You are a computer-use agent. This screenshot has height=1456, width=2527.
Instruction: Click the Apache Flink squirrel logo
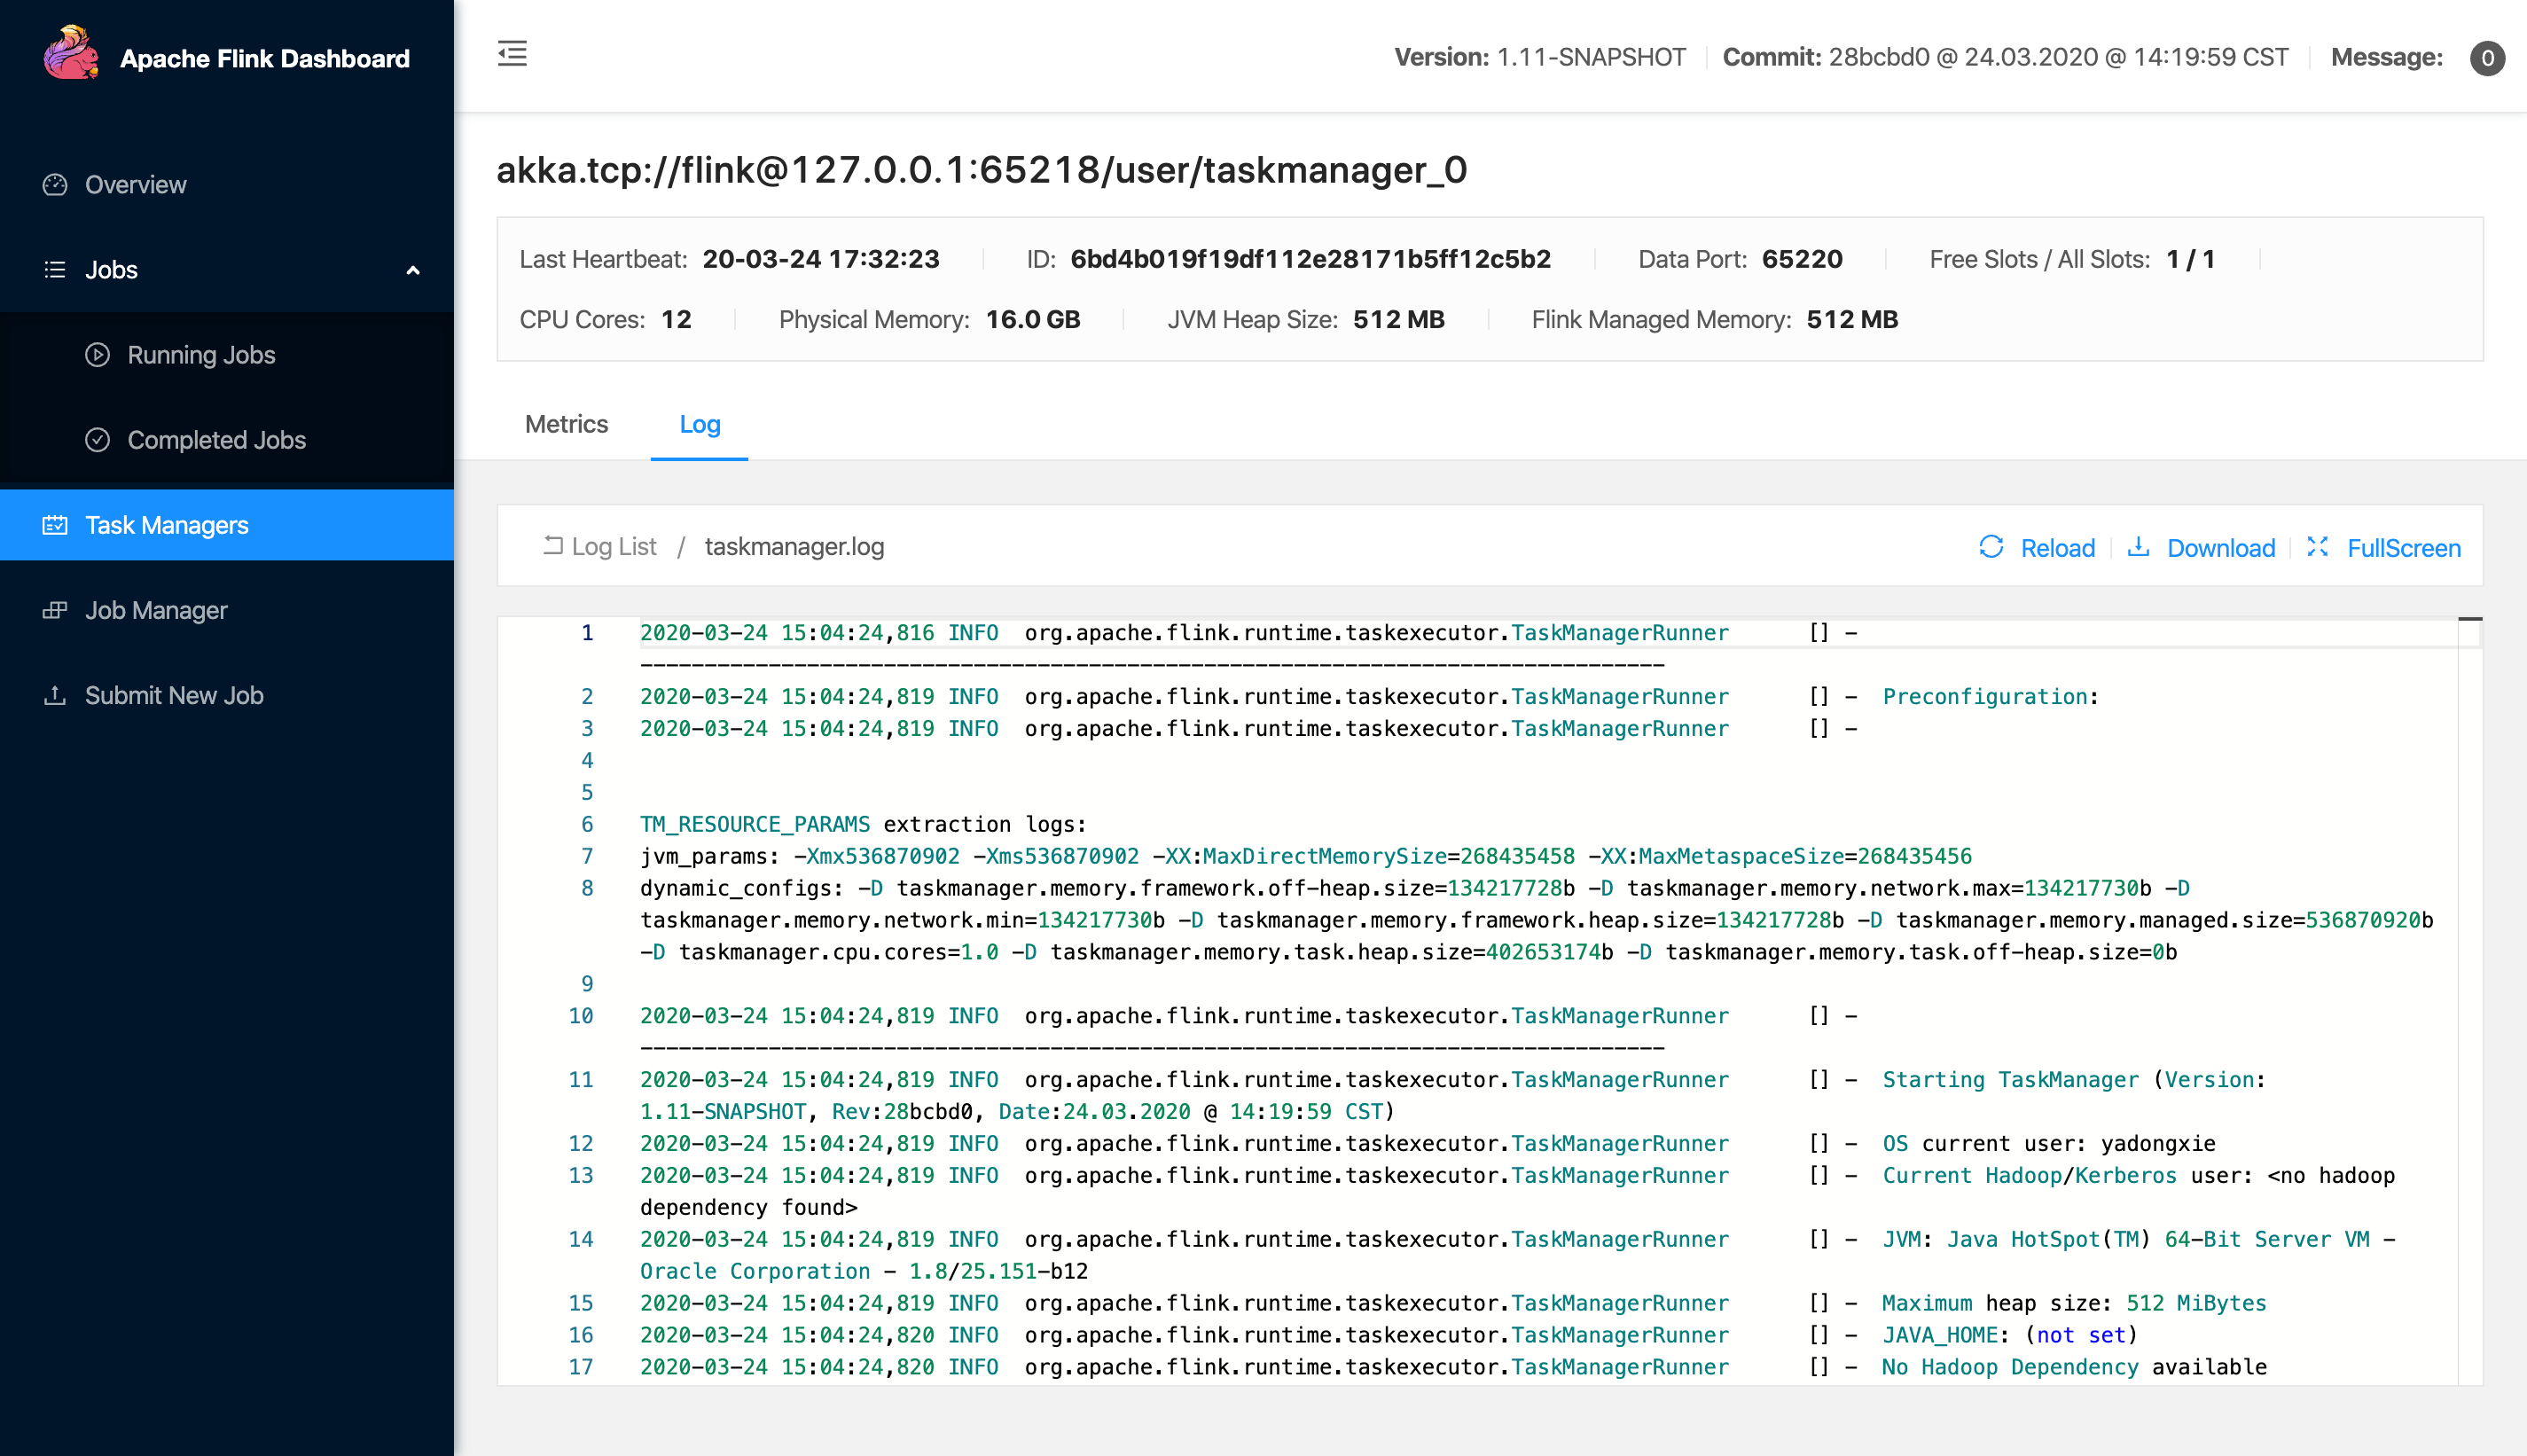click(70, 55)
